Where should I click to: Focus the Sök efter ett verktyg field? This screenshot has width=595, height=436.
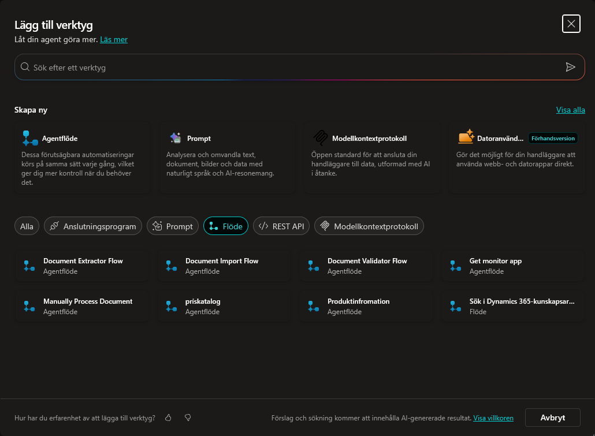299,67
